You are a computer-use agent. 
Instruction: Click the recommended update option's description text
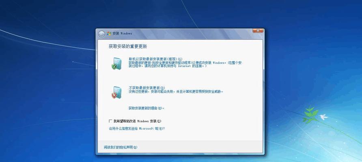(185, 65)
